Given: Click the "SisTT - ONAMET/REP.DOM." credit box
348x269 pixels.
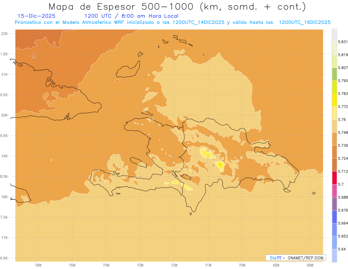Looking at the screenshot, I should click(x=296, y=258).
